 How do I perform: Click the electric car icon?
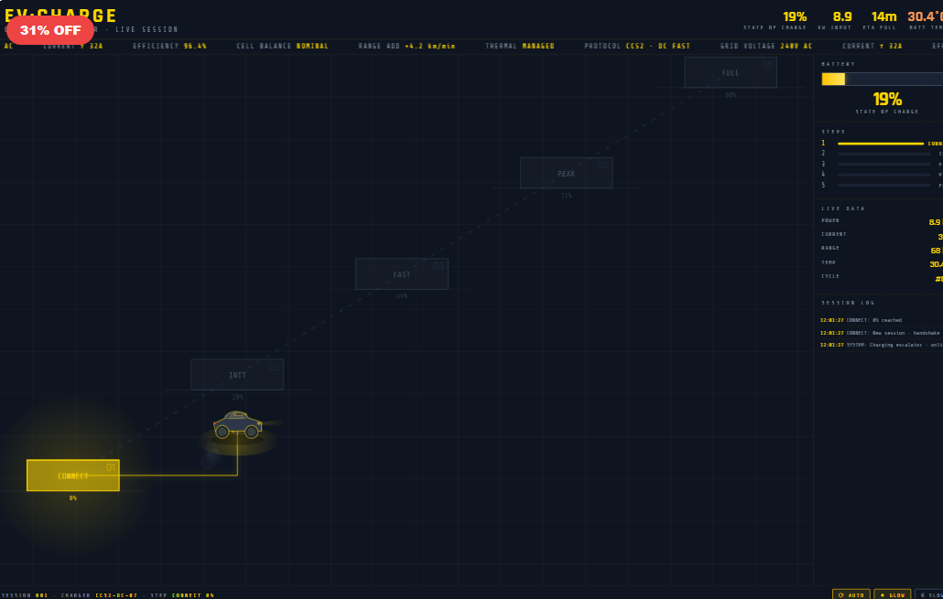click(237, 425)
